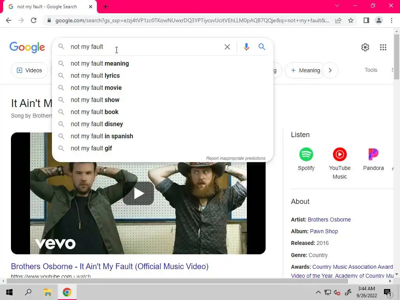
Task: Open pen workspace tray icon
Action: tap(348, 293)
